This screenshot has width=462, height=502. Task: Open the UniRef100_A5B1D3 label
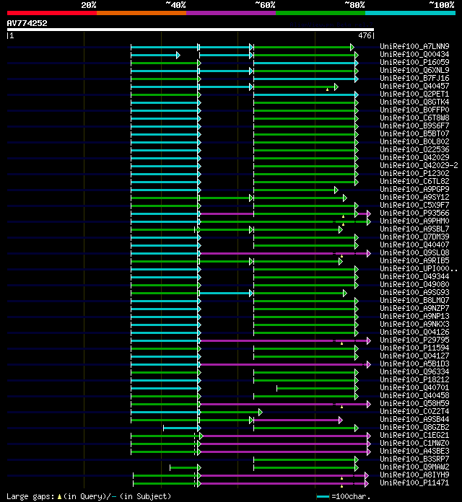click(x=414, y=364)
